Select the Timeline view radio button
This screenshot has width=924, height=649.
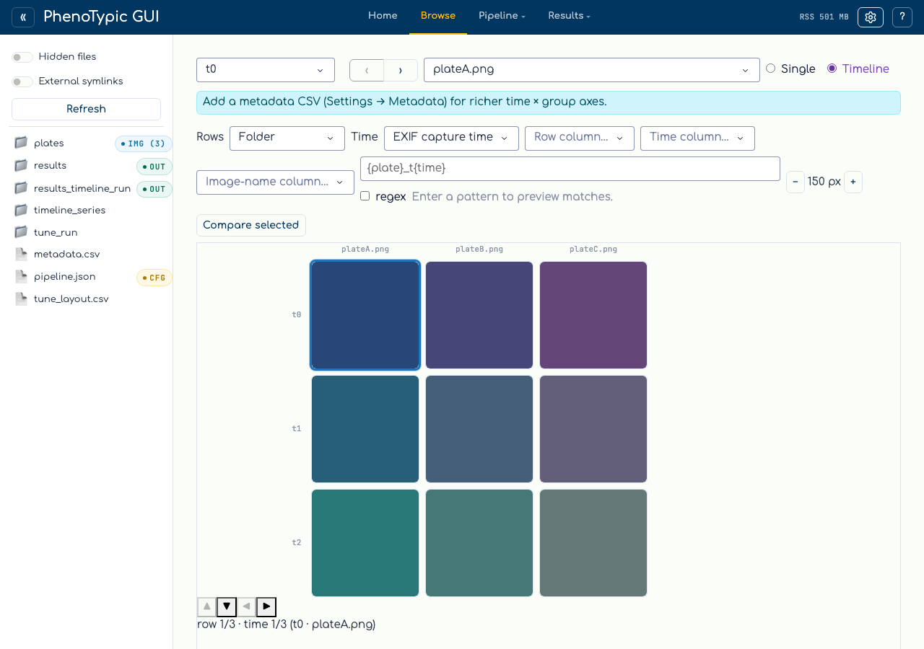coord(832,69)
